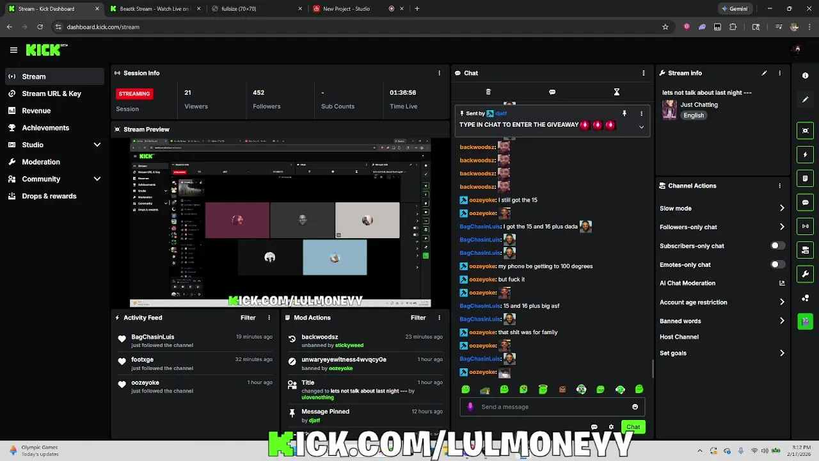The width and height of the screenshot is (819, 461).
Task: Open Set goals arrow
Action: [782, 353]
